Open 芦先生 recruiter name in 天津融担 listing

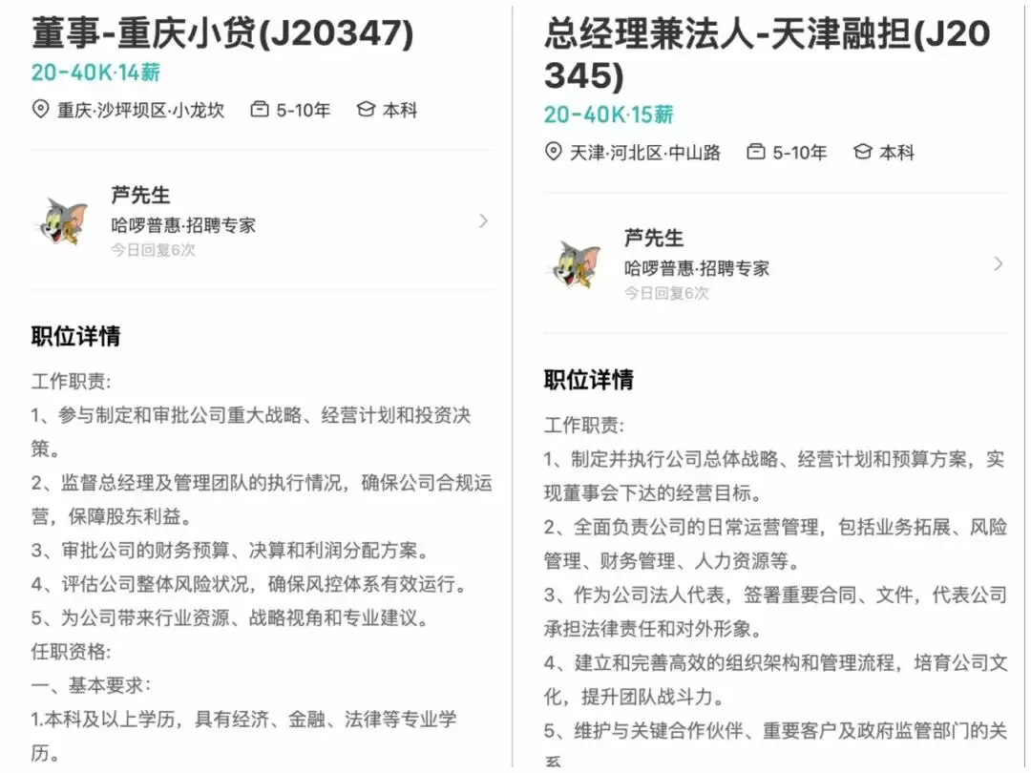(654, 238)
